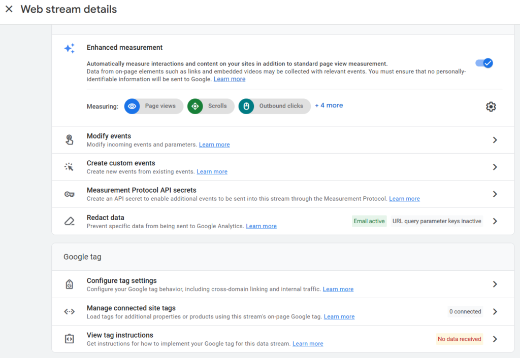Click the Scrolls measurement chip label
The height and width of the screenshot is (358, 520).
click(217, 106)
